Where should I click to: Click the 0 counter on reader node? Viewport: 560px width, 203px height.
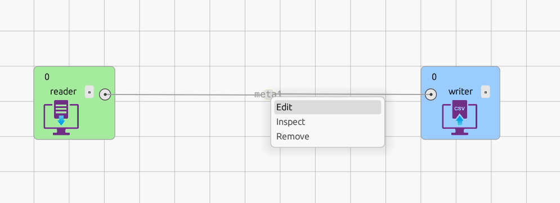tap(47, 76)
